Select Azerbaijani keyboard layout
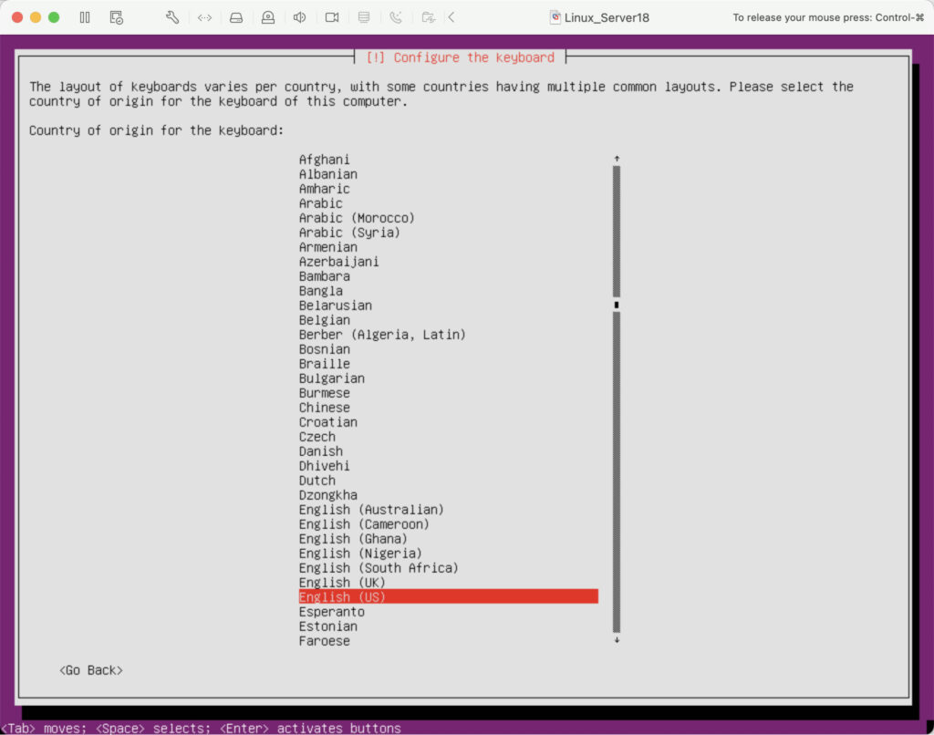This screenshot has height=735, width=934. click(x=448, y=262)
